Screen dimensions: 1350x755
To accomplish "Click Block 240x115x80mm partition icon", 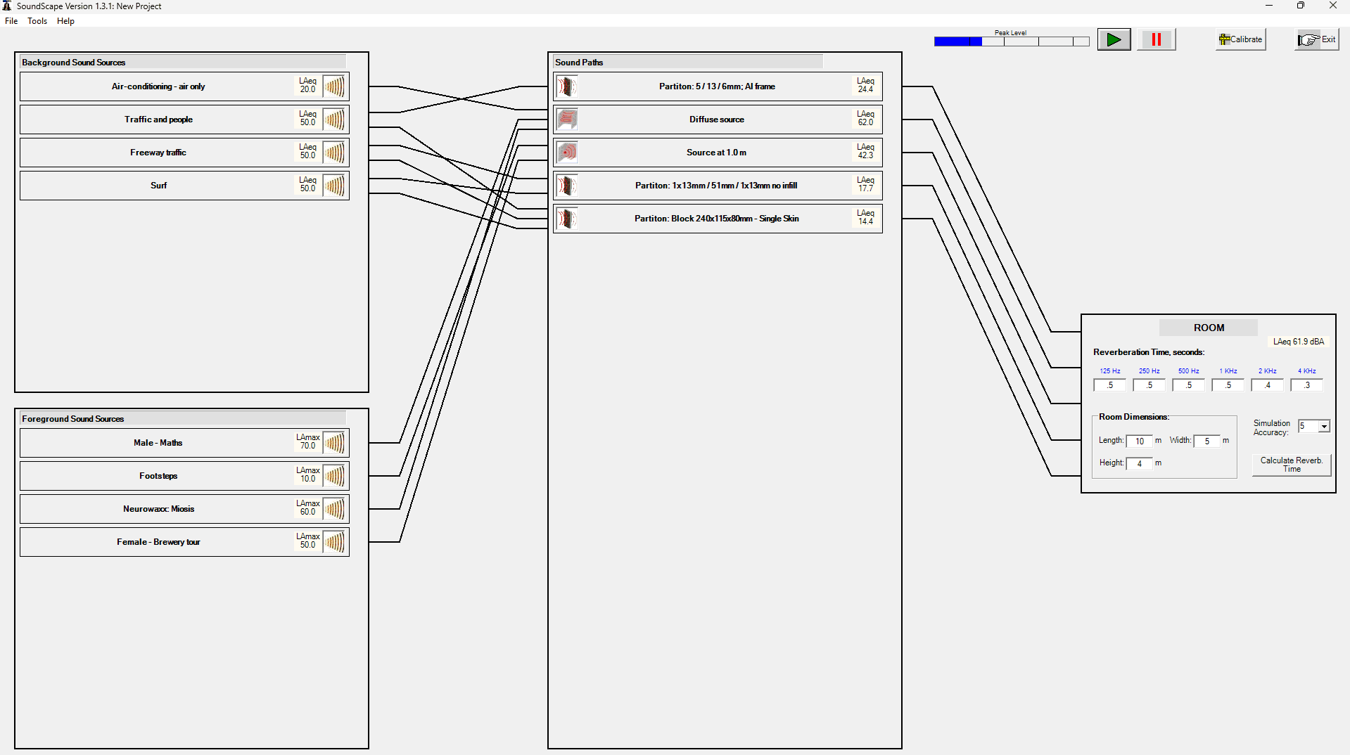I will tap(567, 219).
